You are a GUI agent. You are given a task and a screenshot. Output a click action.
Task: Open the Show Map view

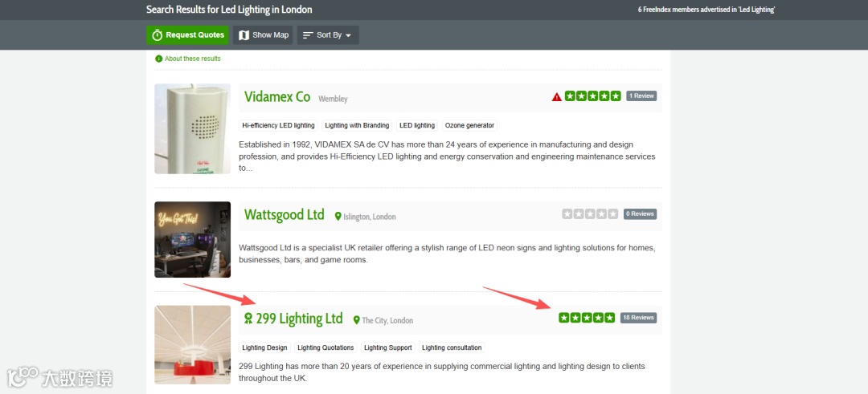coord(263,35)
